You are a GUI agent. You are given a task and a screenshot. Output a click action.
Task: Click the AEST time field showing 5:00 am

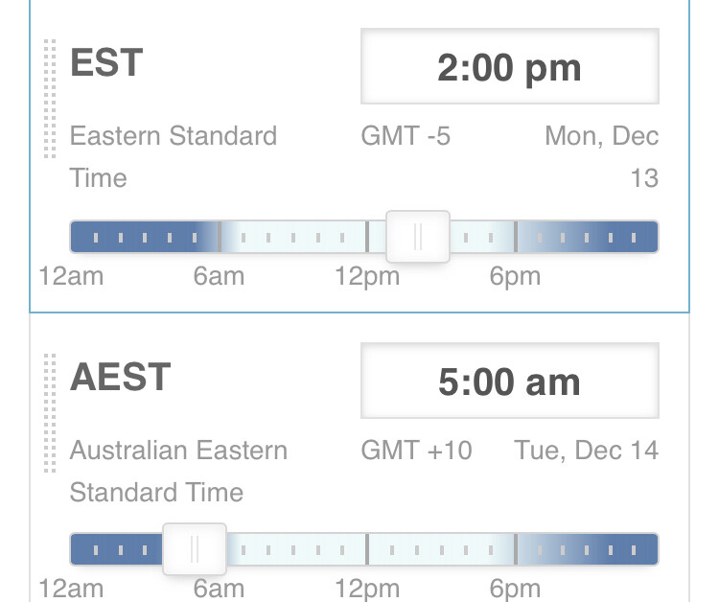[x=510, y=381]
